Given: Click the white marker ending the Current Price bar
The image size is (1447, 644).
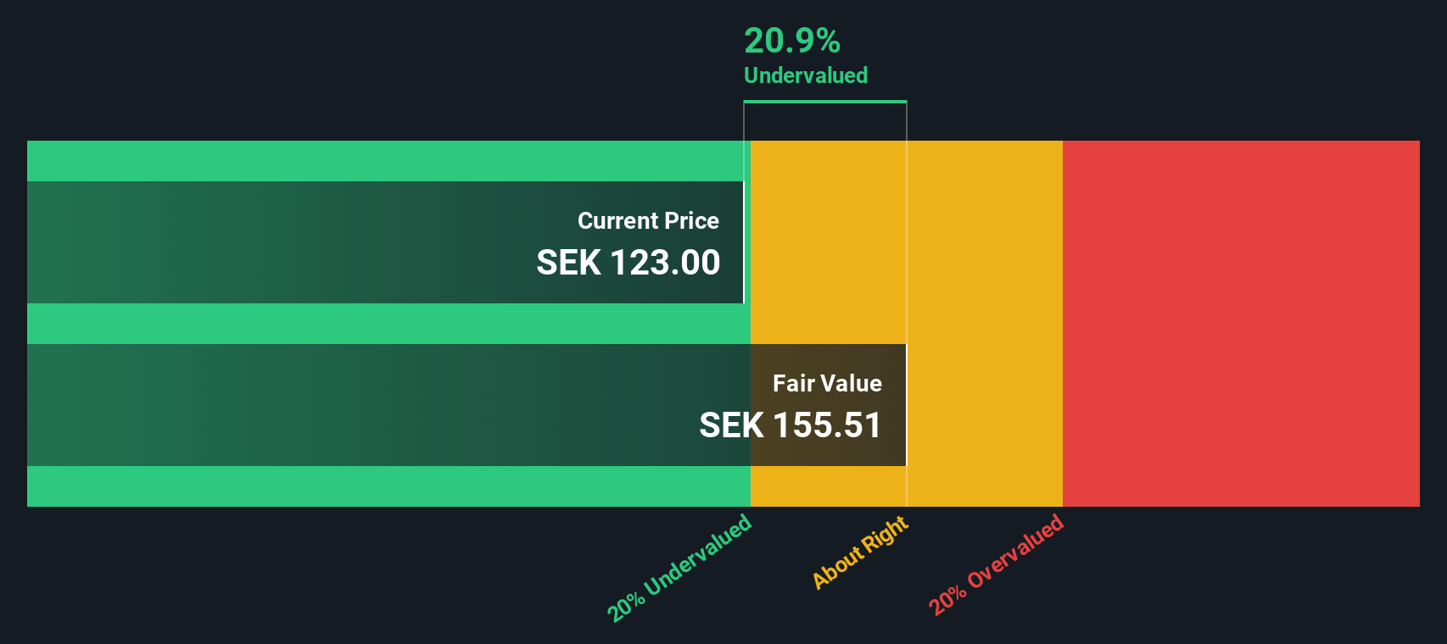Looking at the screenshot, I should 744,242.
